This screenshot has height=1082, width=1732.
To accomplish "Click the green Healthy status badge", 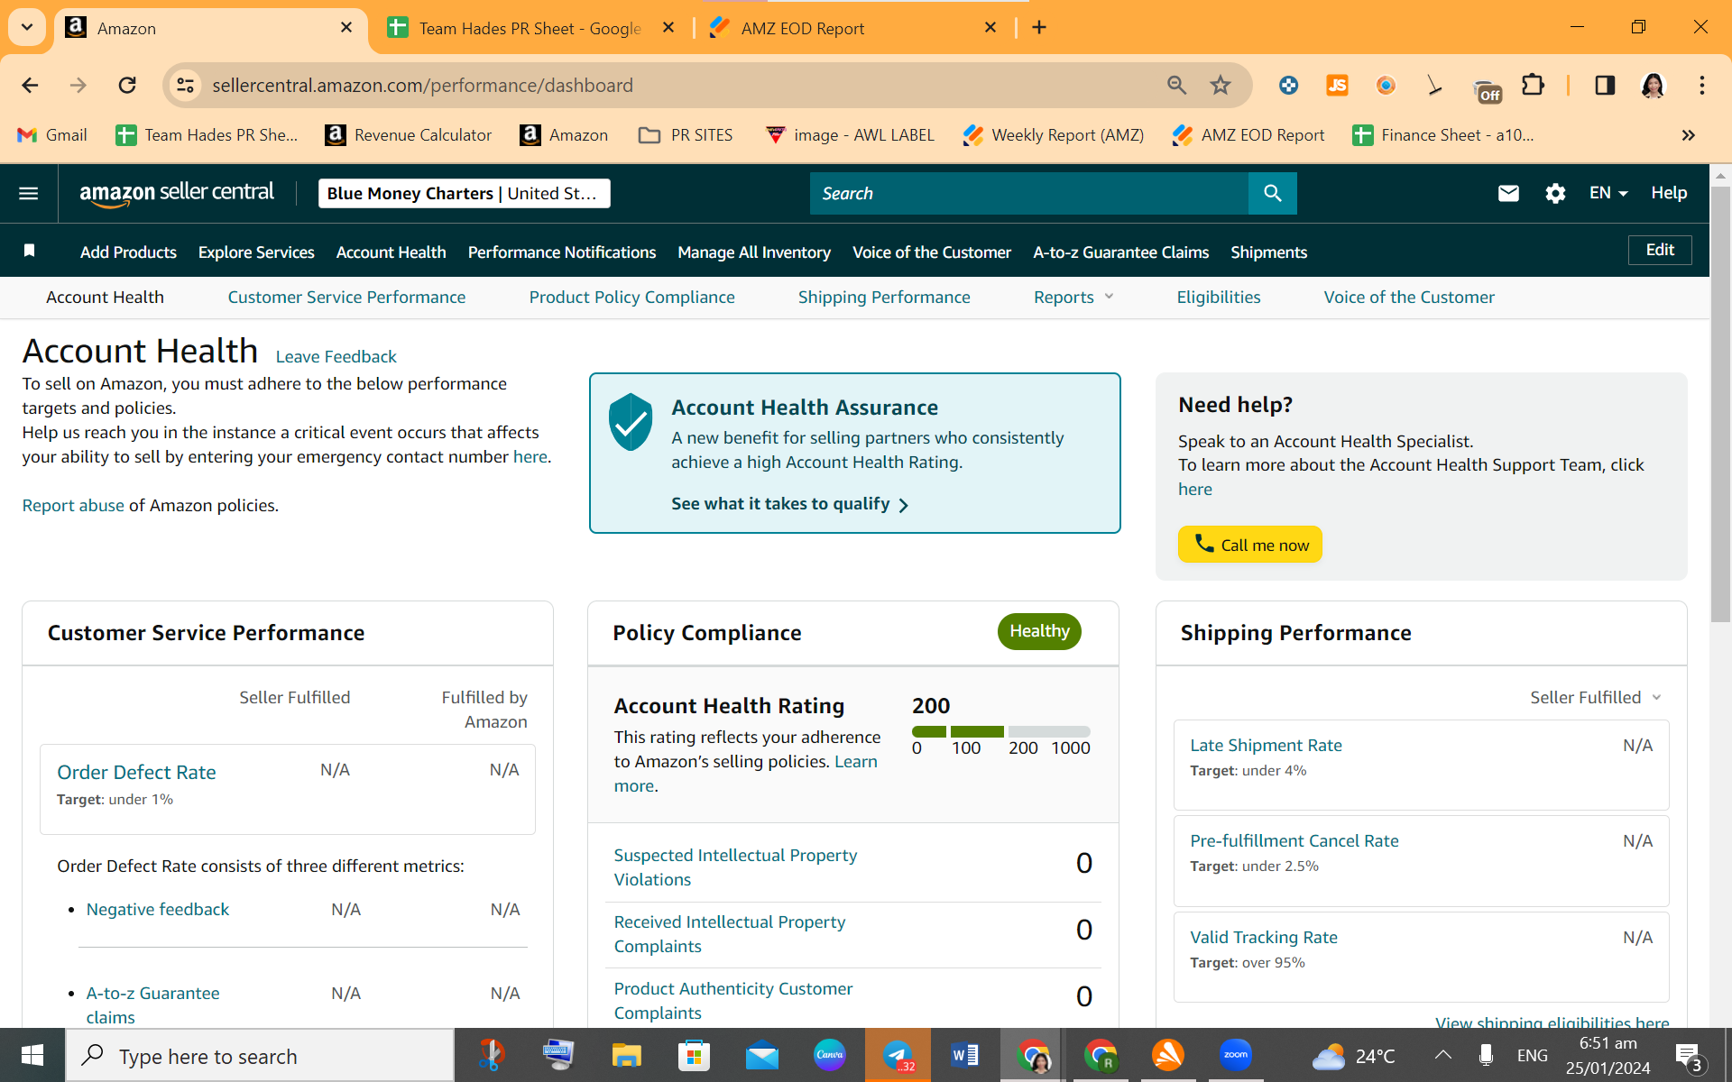I will coord(1039,631).
